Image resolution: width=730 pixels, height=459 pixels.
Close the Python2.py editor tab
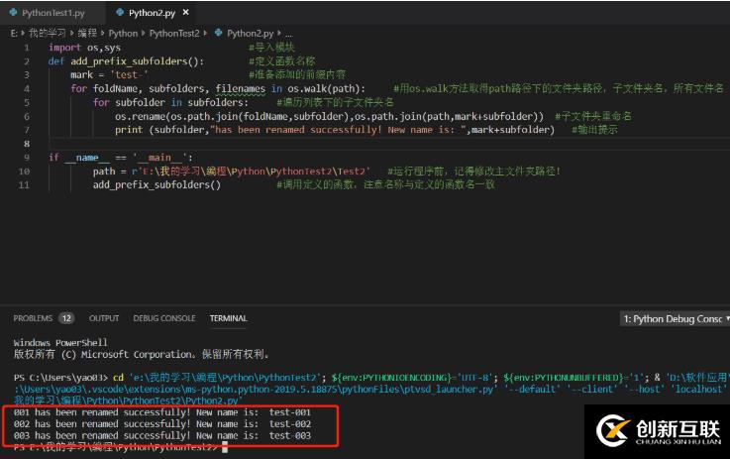tap(186, 13)
